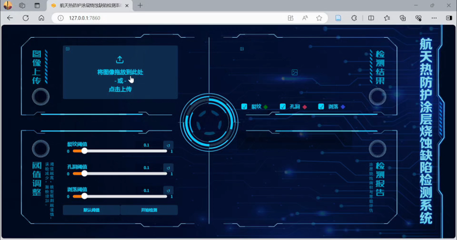Uncheck the 剥落 defect checkbox
The image size is (457, 240).
(x=321, y=107)
